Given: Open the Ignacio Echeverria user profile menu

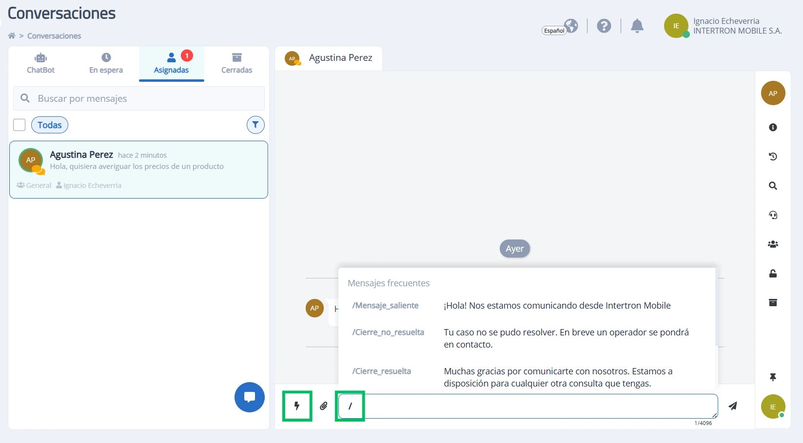Looking at the screenshot, I should tap(723, 26).
